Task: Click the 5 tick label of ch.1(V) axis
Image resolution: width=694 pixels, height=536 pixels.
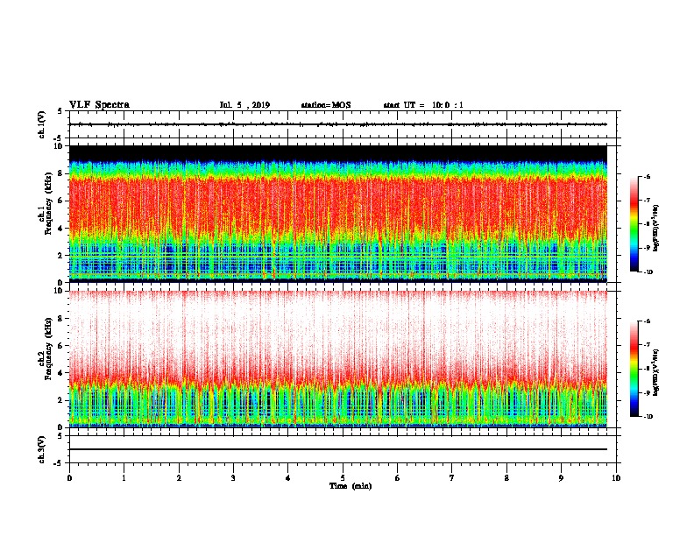Action: click(60, 111)
